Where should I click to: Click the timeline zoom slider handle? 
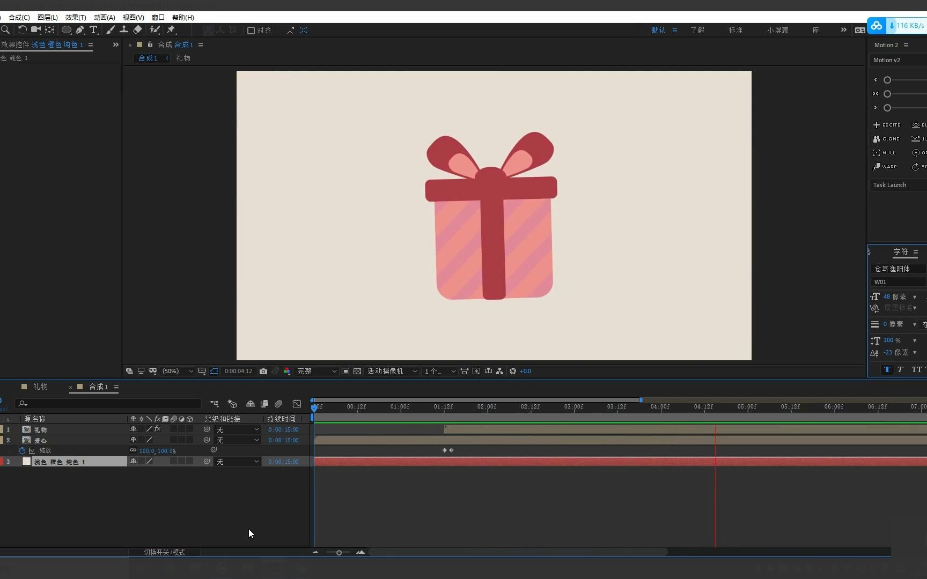339,553
